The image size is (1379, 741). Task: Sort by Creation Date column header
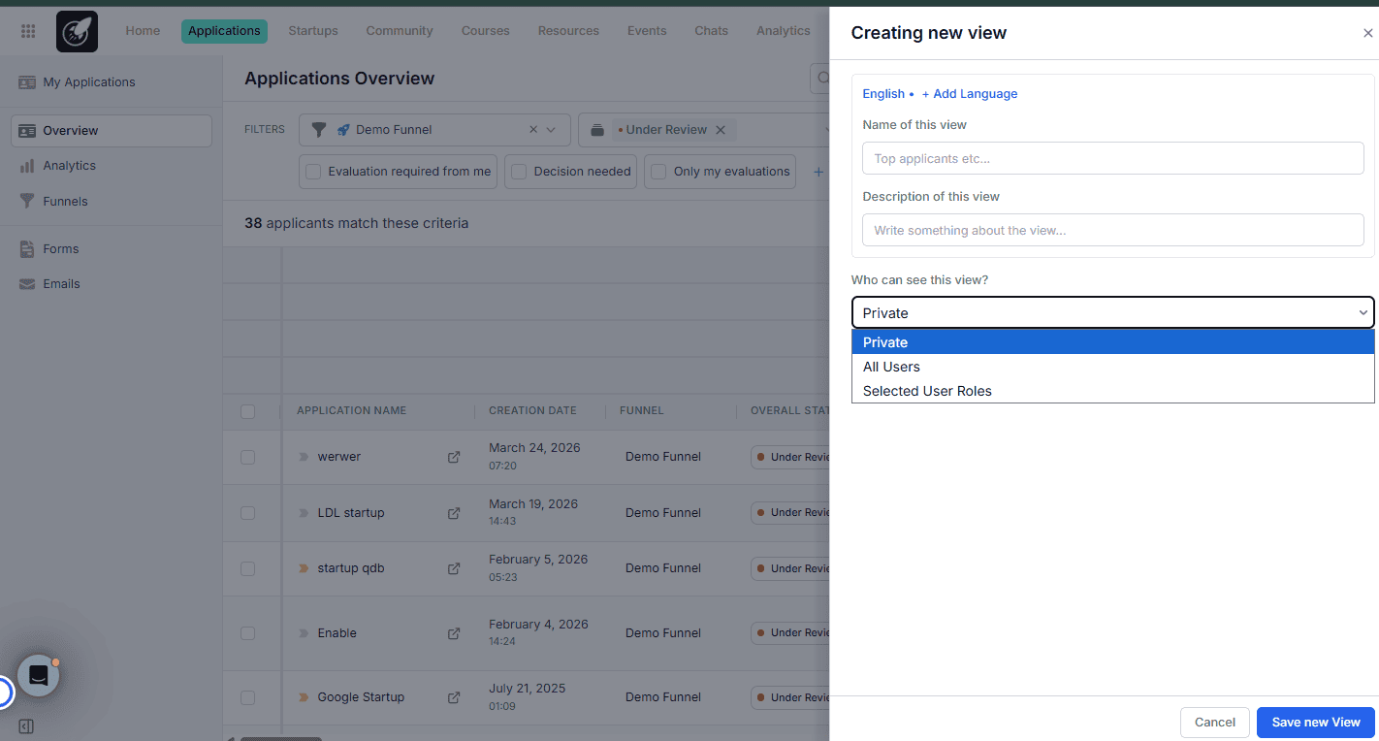click(532, 411)
